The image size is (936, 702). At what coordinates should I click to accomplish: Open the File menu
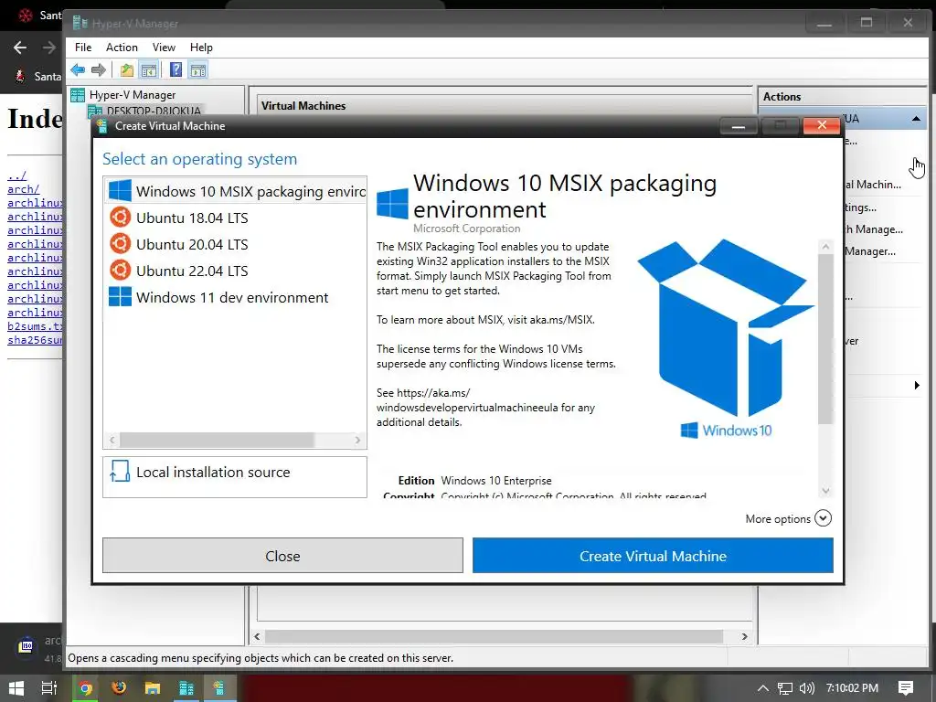point(83,48)
